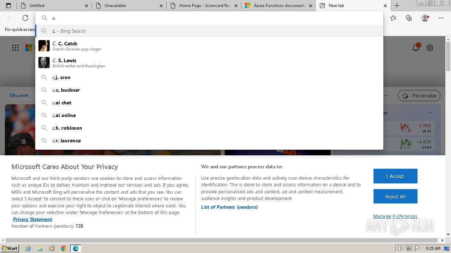This screenshot has width=451, height=253.
Task: Open the Collections icon in toolbar
Action: coord(409,18)
